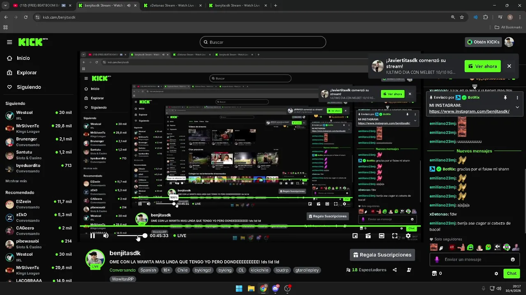The image size is (526, 295).
Task: Open Brunenger channel in sidebar
Action: (39, 142)
